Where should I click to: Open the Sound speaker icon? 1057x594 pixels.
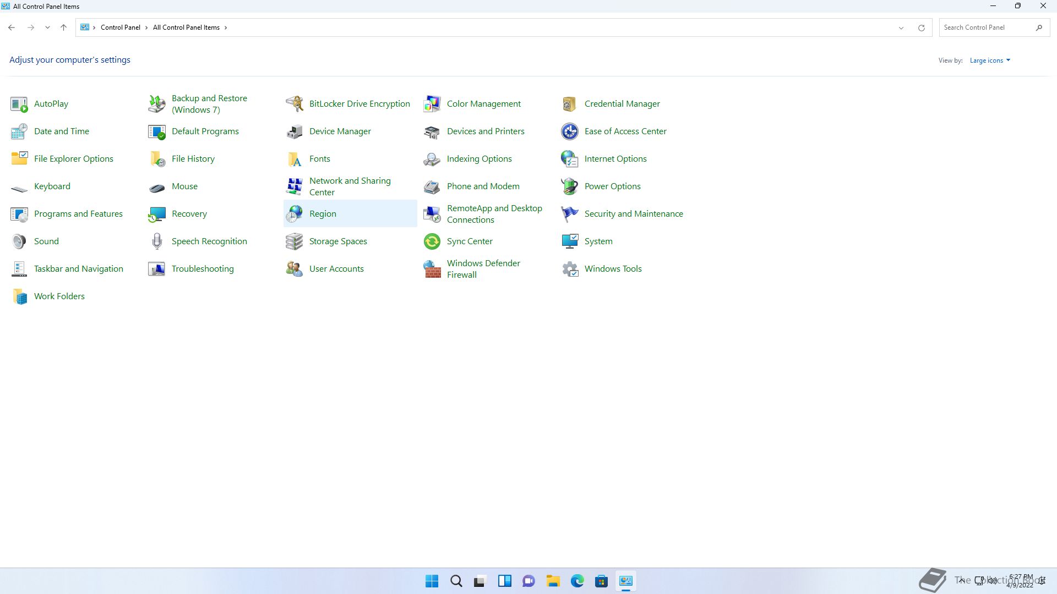[19, 241]
